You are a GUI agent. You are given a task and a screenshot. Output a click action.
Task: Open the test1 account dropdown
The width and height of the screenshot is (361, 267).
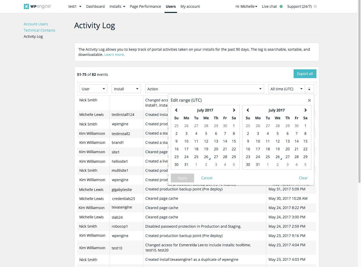click(x=75, y=6)
